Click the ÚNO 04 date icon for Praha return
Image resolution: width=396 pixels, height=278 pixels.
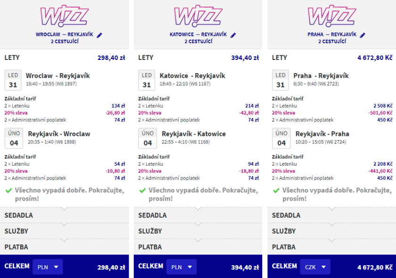281,138
